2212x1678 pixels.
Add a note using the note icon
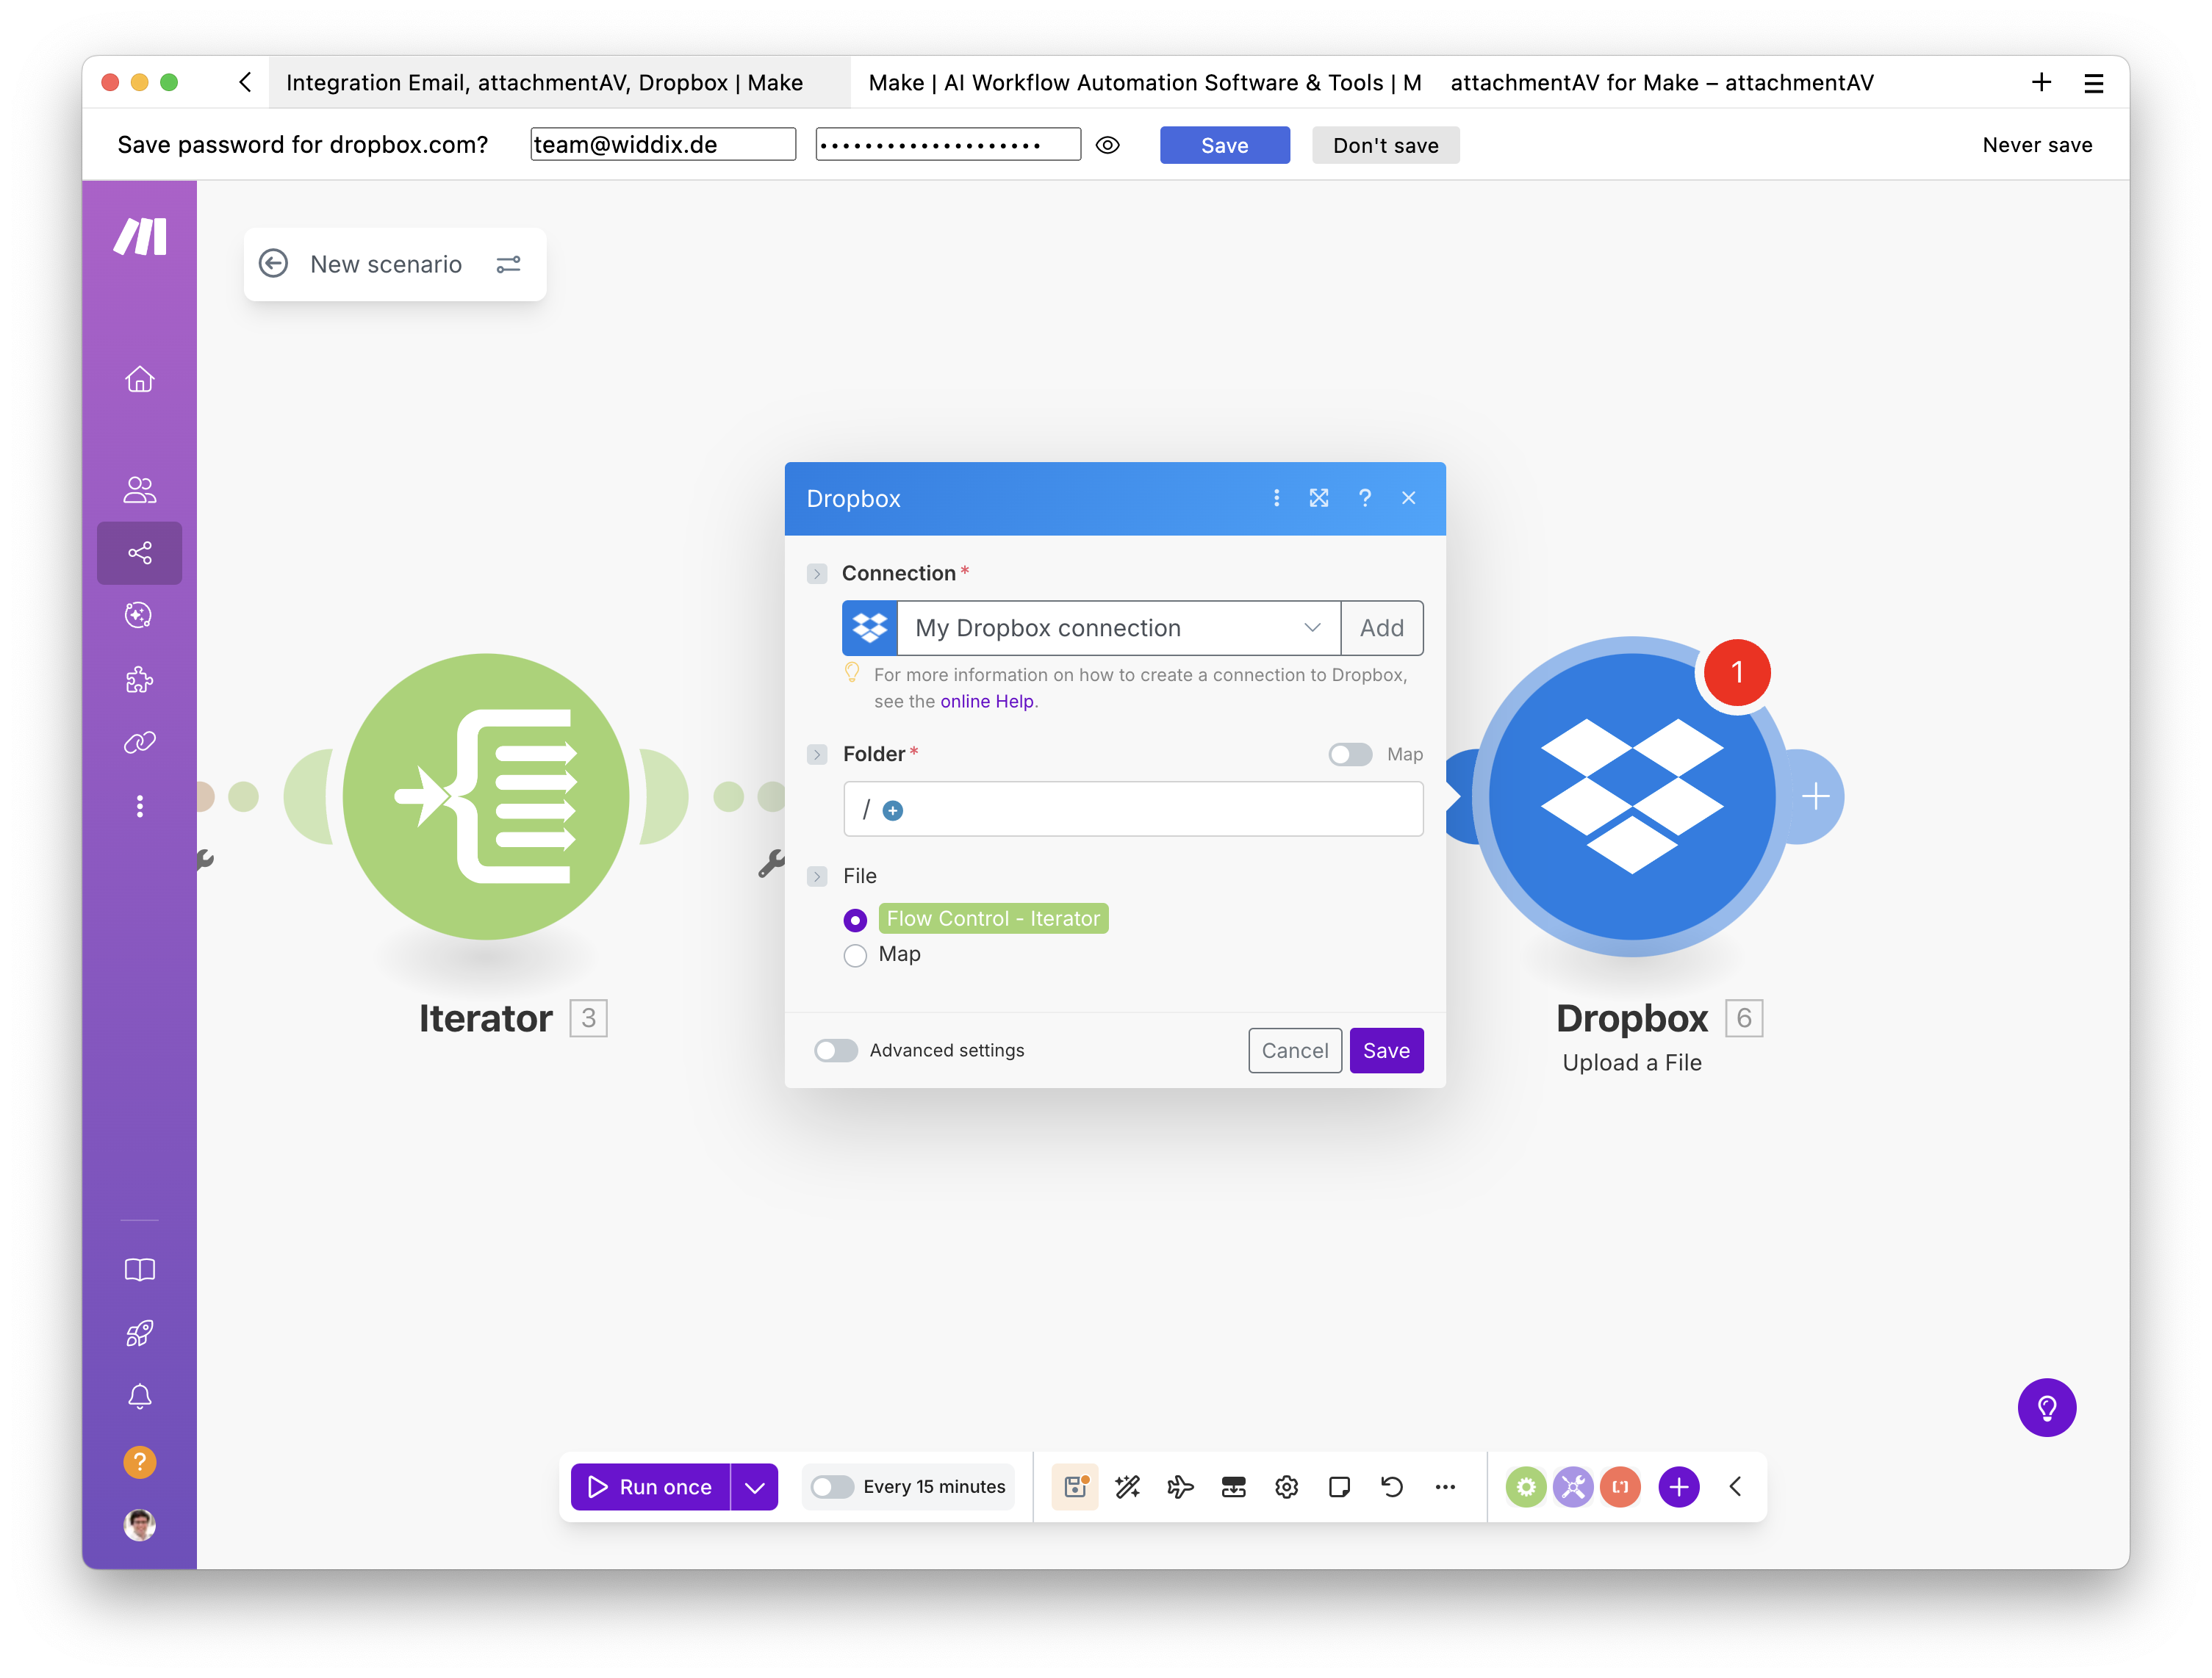[x=1340, y=1487]
